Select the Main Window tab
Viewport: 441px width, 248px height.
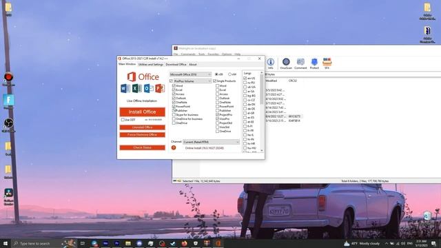127,64
